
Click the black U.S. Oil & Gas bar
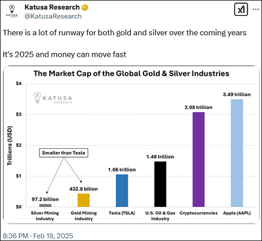160,184
